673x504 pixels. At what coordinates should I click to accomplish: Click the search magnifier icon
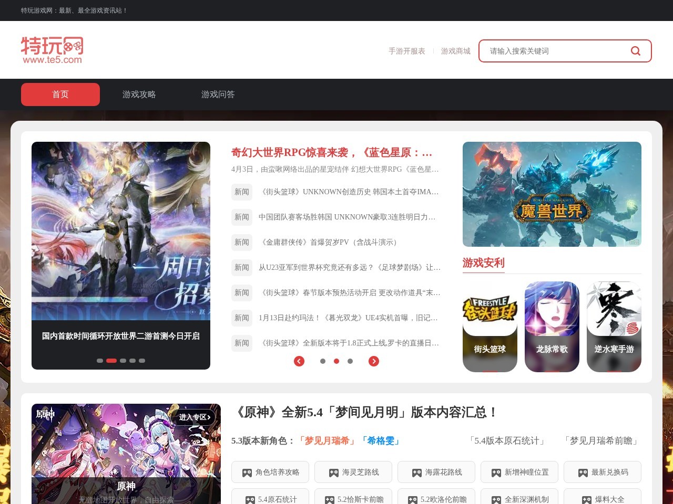coord(636,51)
